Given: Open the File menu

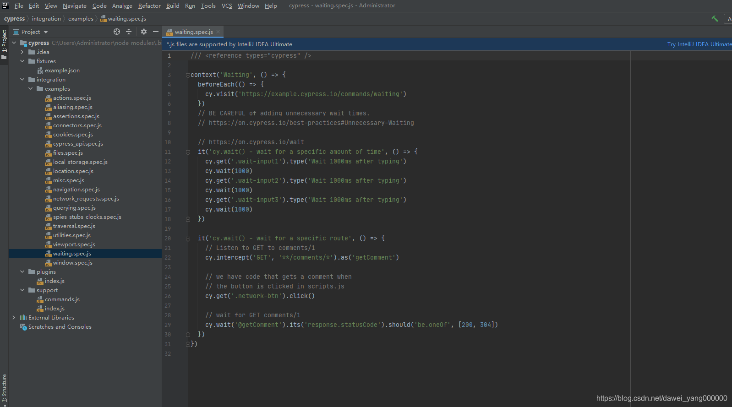Looking at the screenshot, I should [x=19, y=5].
